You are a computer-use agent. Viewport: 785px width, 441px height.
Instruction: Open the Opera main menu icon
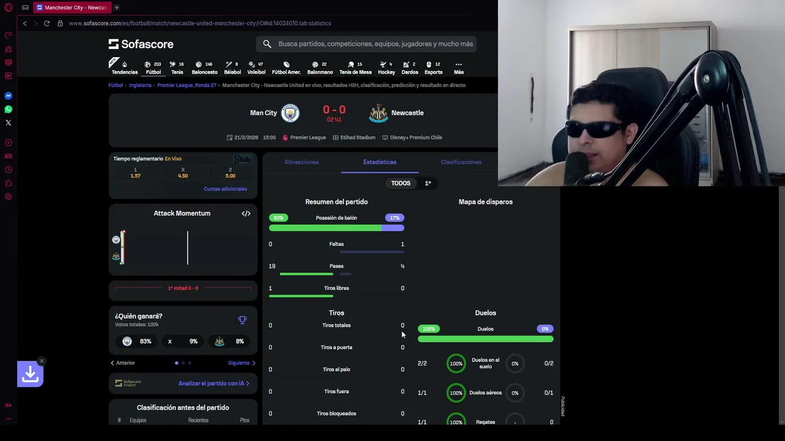(9, 7)
